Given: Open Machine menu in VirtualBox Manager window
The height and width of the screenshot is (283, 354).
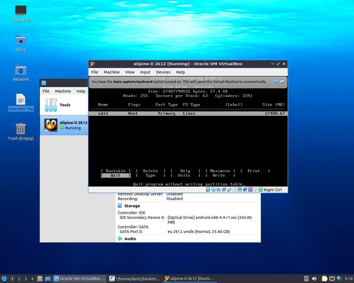Looking at the screenshot, I should click(63, 91).
